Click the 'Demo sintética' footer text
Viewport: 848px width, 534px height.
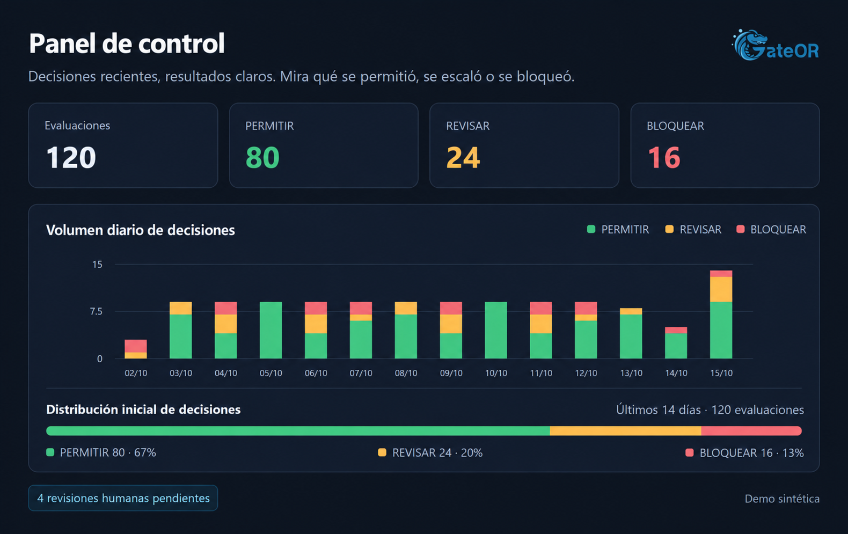(x=782, y=499)
